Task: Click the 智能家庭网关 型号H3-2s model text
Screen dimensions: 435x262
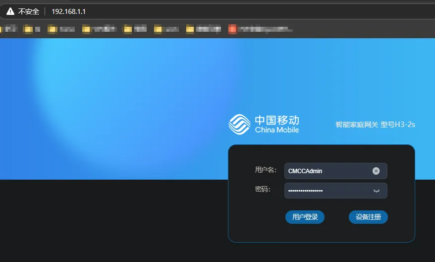Action: click(375, 125)
